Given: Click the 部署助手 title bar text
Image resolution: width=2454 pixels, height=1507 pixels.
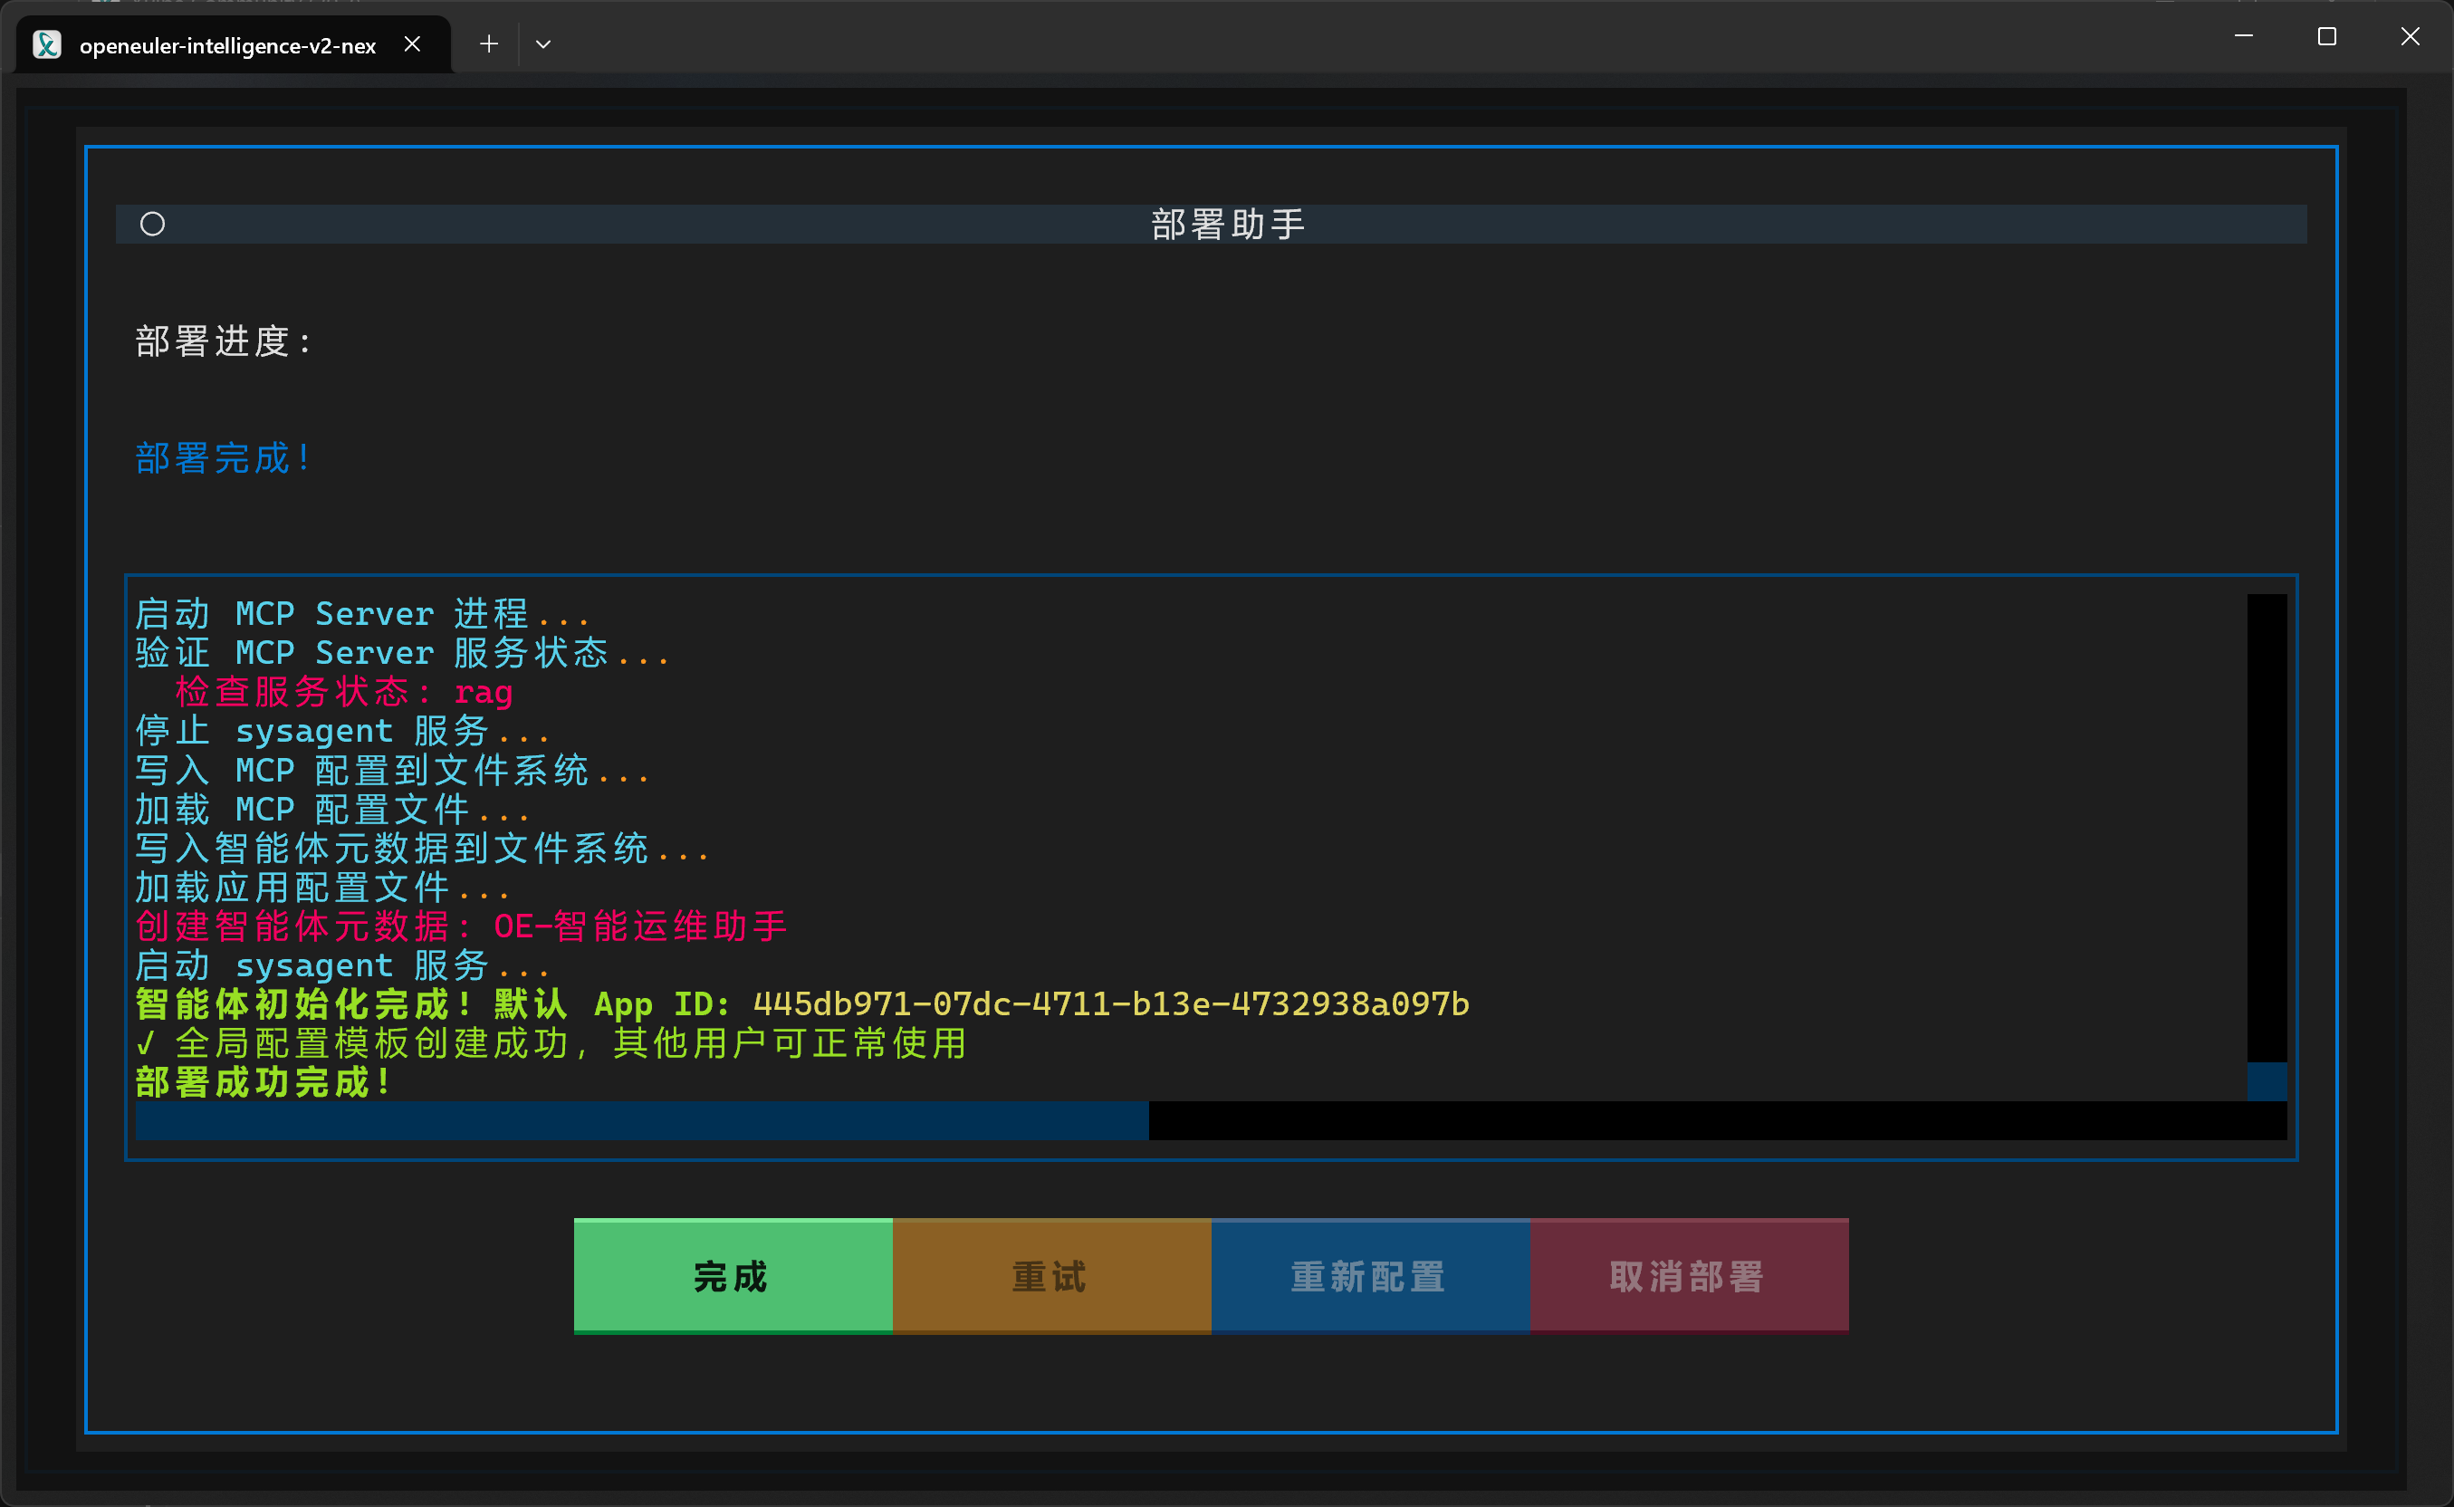Looking at the screenshot, I should [1228, 225].
